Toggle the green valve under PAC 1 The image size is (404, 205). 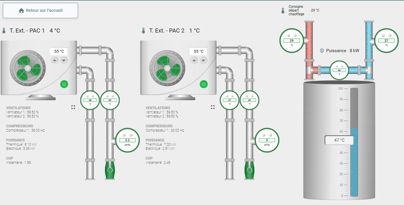tap(109, 170)
